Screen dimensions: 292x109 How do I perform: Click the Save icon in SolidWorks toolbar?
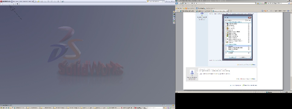42,1
